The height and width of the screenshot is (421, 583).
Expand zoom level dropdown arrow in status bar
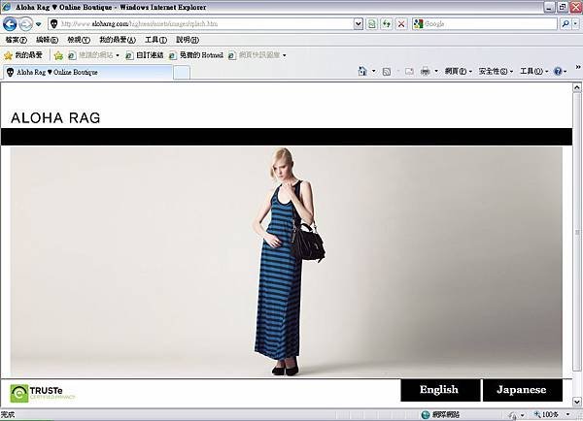point(567,414)
